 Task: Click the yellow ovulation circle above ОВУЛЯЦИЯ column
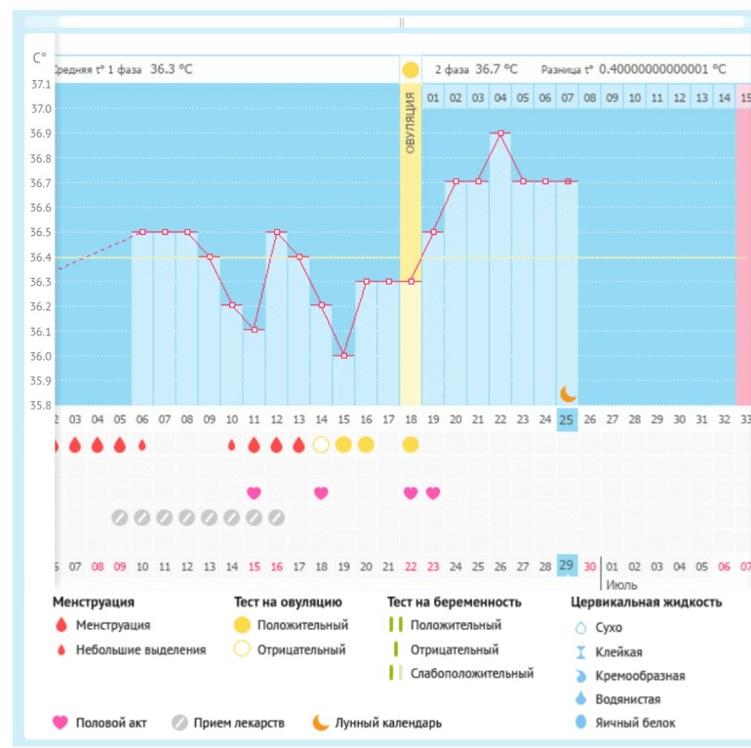pyautogui.click(x=410, y=70)
